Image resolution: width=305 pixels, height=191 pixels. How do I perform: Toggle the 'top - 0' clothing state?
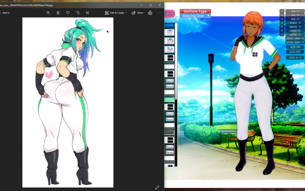295,11
